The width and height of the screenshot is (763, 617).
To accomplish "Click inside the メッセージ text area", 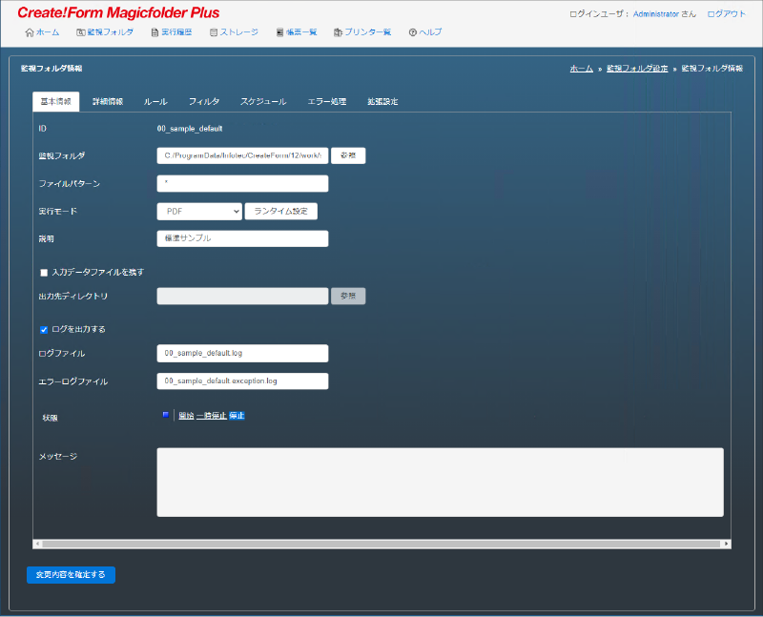I will click(x=440, y=483).
